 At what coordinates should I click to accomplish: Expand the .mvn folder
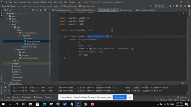[10, 22]
